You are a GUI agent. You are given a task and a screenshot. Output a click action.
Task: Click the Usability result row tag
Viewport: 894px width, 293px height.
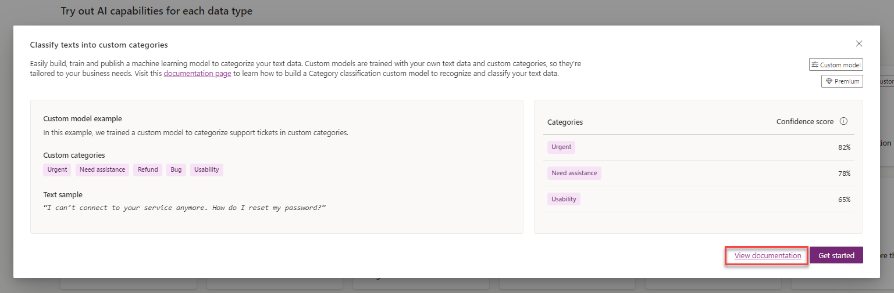(x=564, y=199)
